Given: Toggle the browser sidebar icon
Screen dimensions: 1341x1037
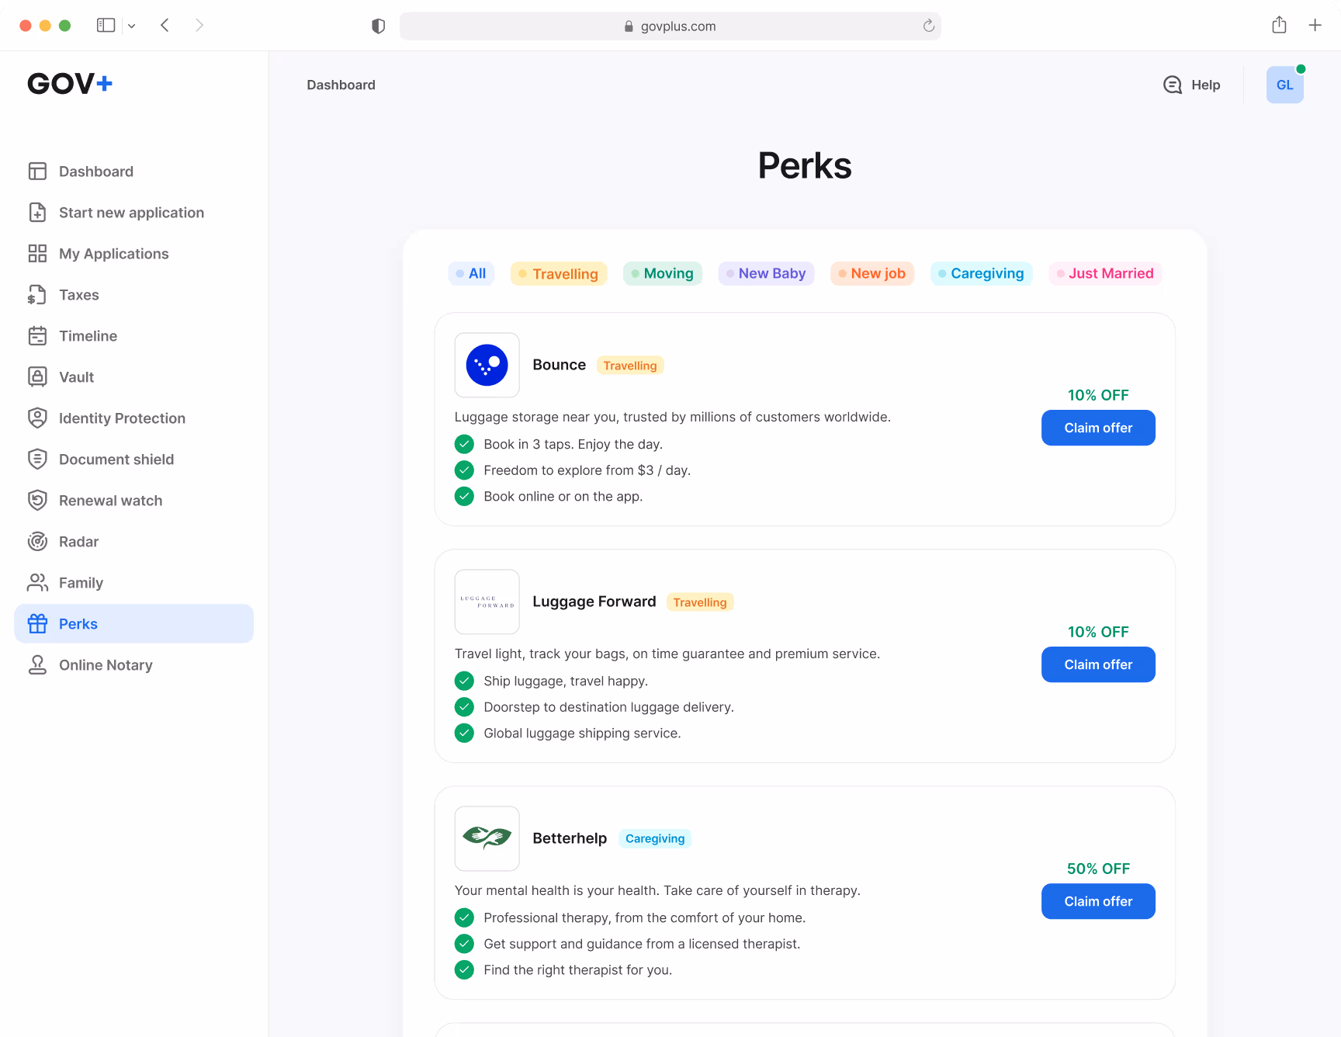Looking at the screenshot, I should 106,26.
